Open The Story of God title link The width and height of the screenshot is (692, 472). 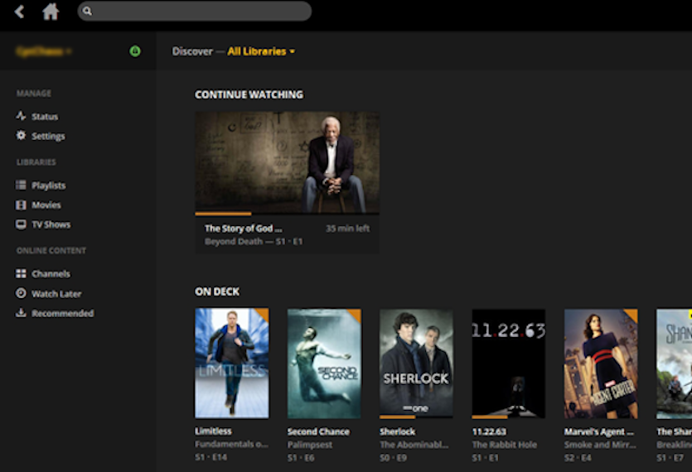click(x=243, y=229)
